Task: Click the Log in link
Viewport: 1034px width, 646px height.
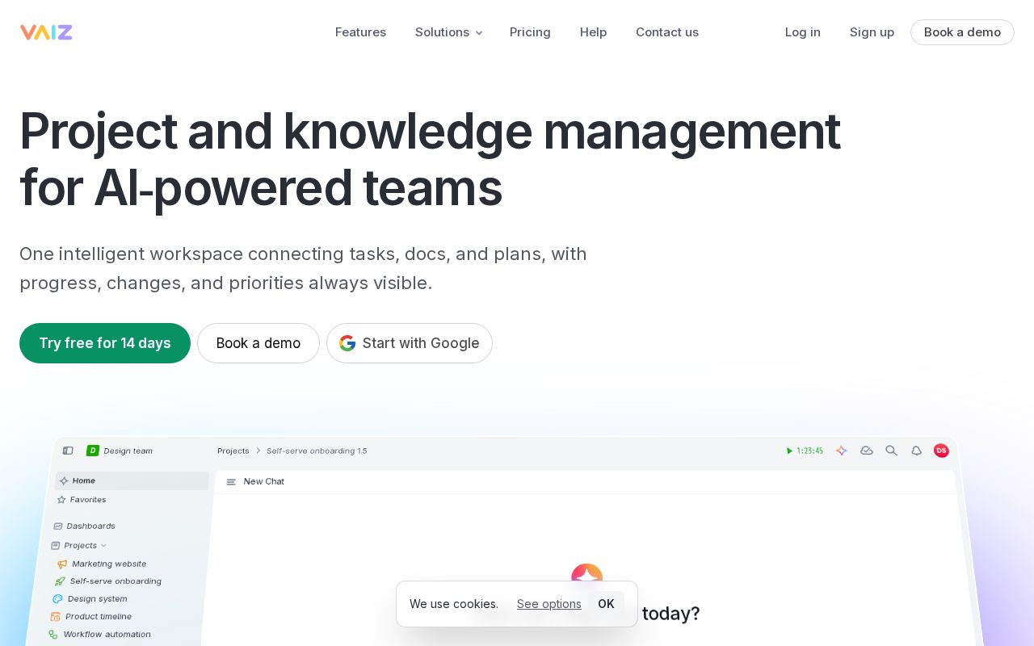Action: pos(803,32)
